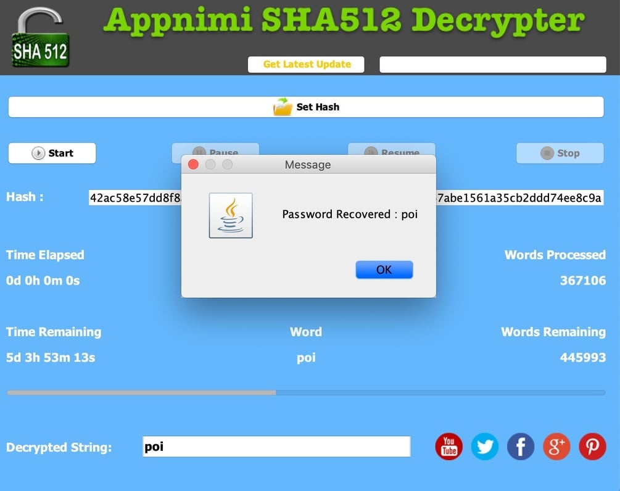Click the Set Hash button
620x491 pixels.
pyautogui.click(x=306, y=107)
